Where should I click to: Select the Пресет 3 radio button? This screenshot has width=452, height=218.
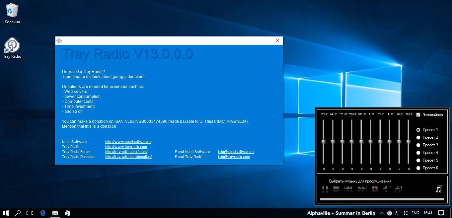coord(418,145)
